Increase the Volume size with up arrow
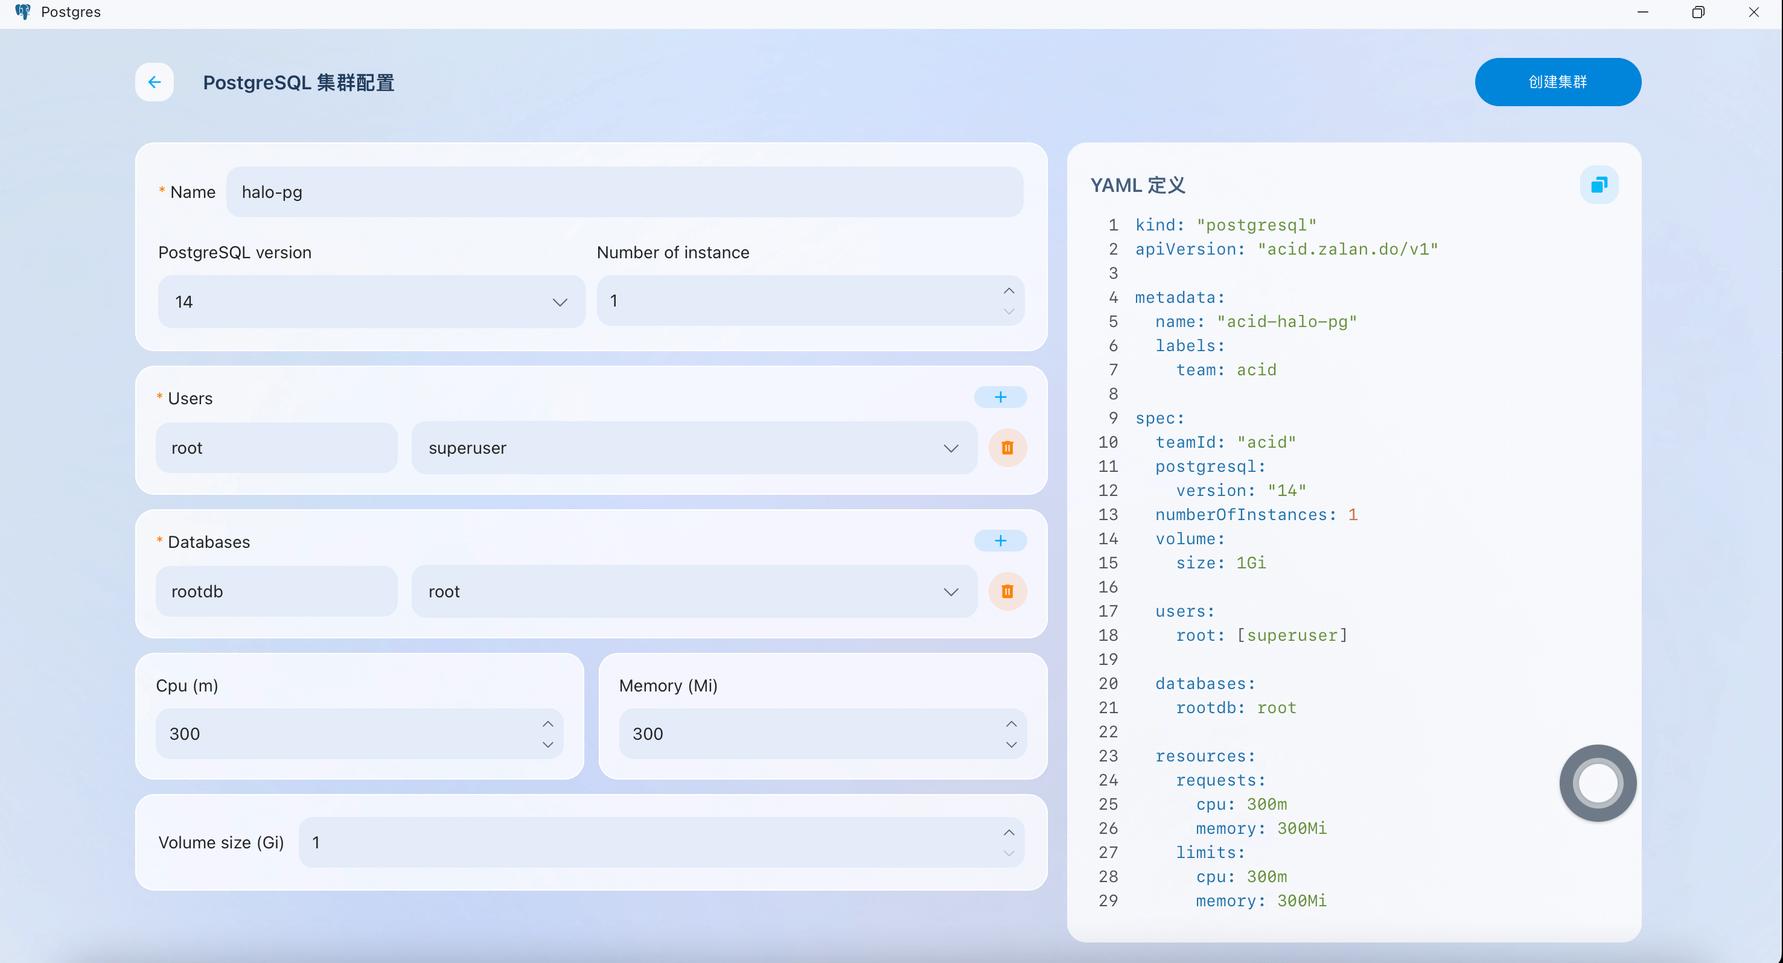 pyautogui.click(x=1009, y=832)
